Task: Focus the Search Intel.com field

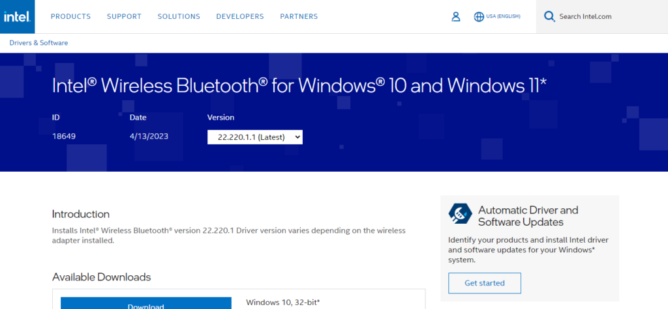Action: click(602, 16)
